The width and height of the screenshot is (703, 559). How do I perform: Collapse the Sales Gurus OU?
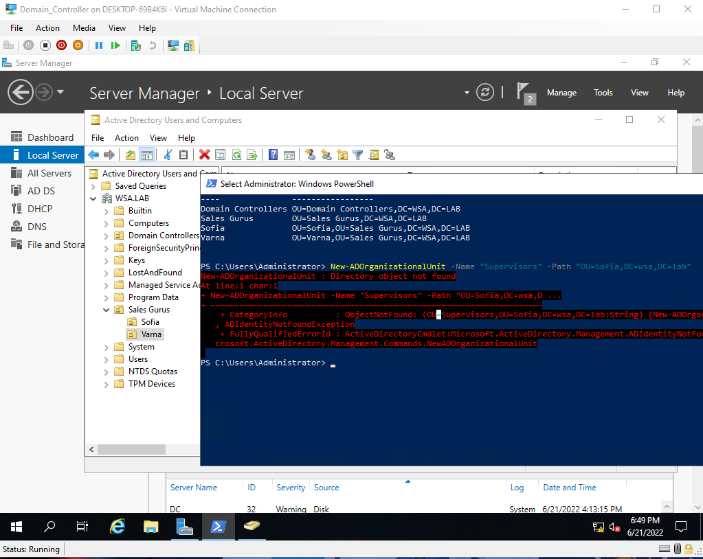(107, 310)
